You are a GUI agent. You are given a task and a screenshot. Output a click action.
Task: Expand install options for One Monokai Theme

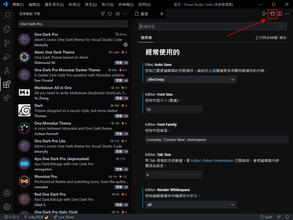pyautogui.click(x=126, y=134)
